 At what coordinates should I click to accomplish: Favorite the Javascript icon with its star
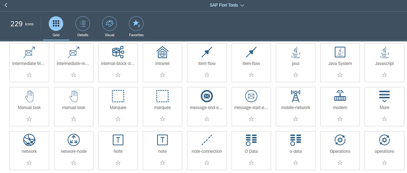point(384,75)
